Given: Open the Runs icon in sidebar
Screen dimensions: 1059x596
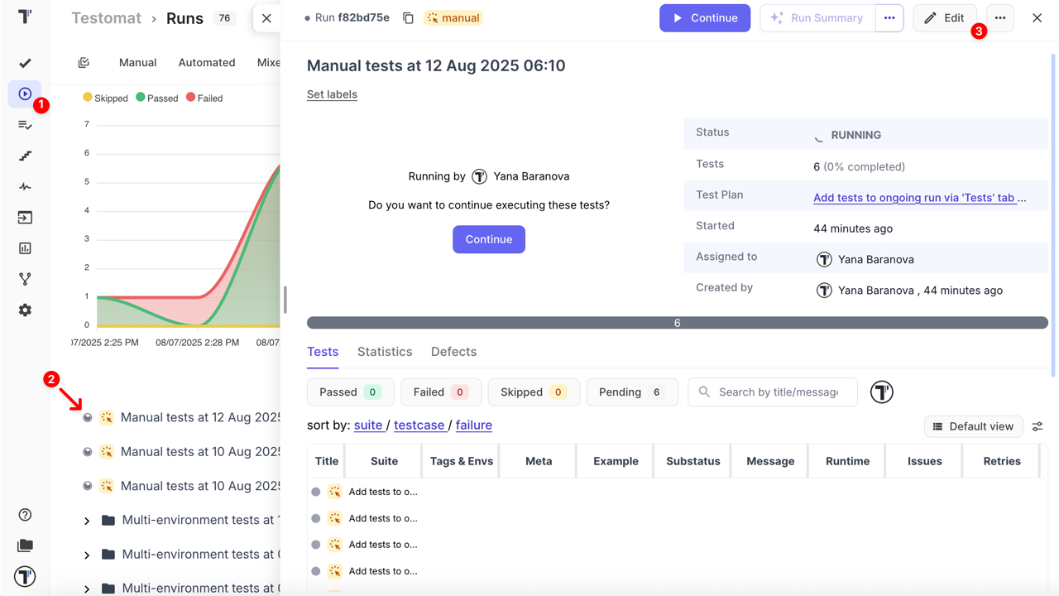Looking at the screenshot, I should (25, 94).
